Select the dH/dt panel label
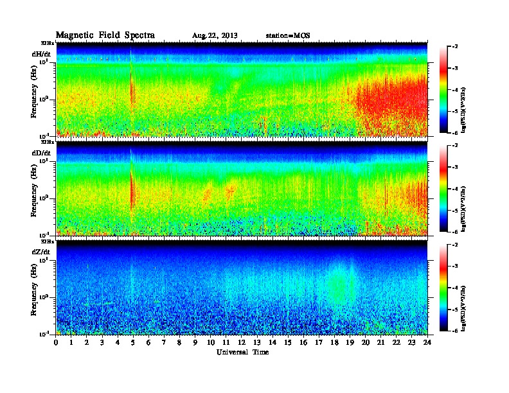 coord(41,55)
